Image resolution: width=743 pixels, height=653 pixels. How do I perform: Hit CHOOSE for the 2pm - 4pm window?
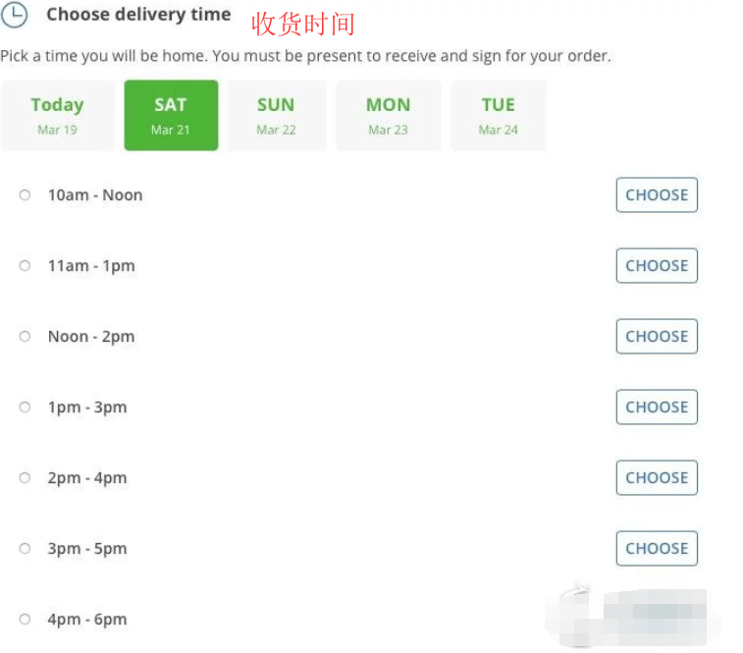point(657,478)
